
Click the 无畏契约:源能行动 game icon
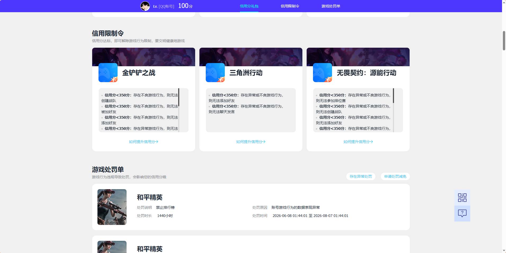click(323, 73)
